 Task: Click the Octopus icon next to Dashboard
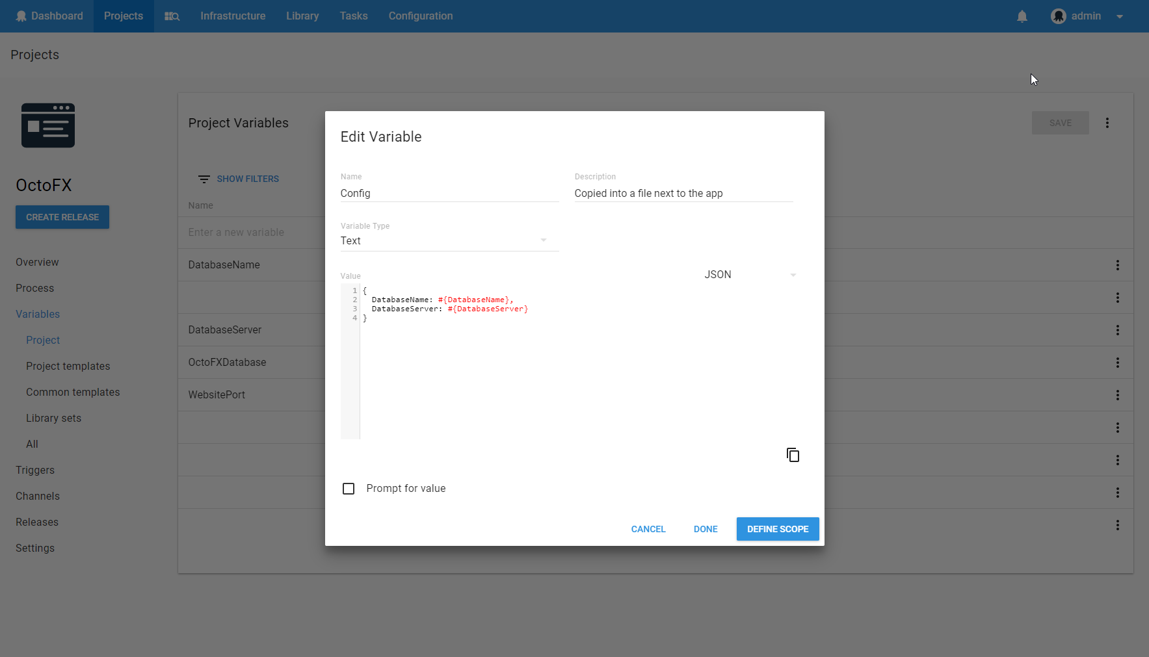(x=21, y=16)
